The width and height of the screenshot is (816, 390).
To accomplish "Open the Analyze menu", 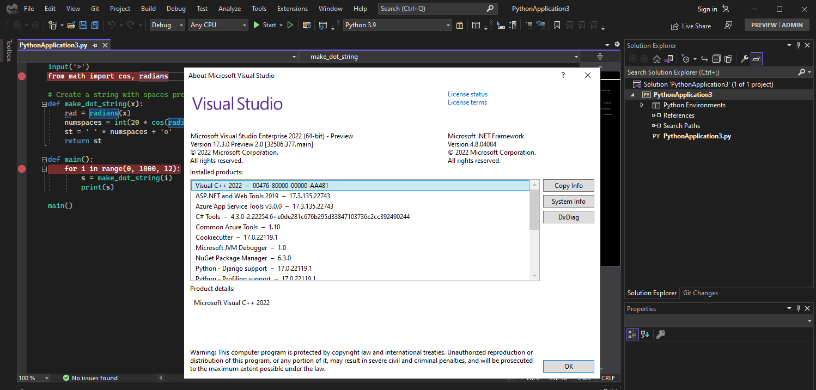I will coord(229,9).
